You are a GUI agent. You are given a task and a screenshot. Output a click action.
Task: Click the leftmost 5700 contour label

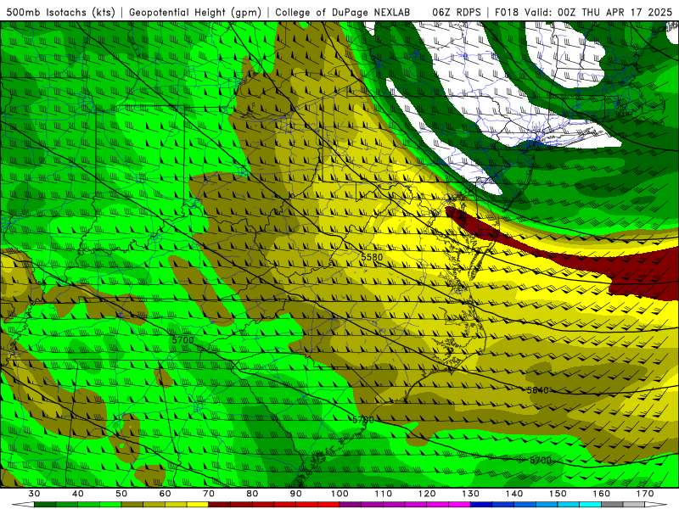[x=182, y=340]
